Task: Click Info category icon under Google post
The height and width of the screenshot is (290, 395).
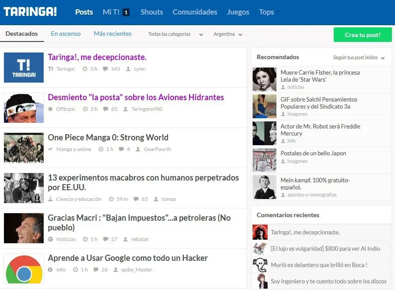Action: [x=50, y=270]
